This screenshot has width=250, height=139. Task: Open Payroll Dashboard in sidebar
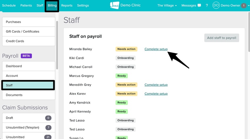29,66
